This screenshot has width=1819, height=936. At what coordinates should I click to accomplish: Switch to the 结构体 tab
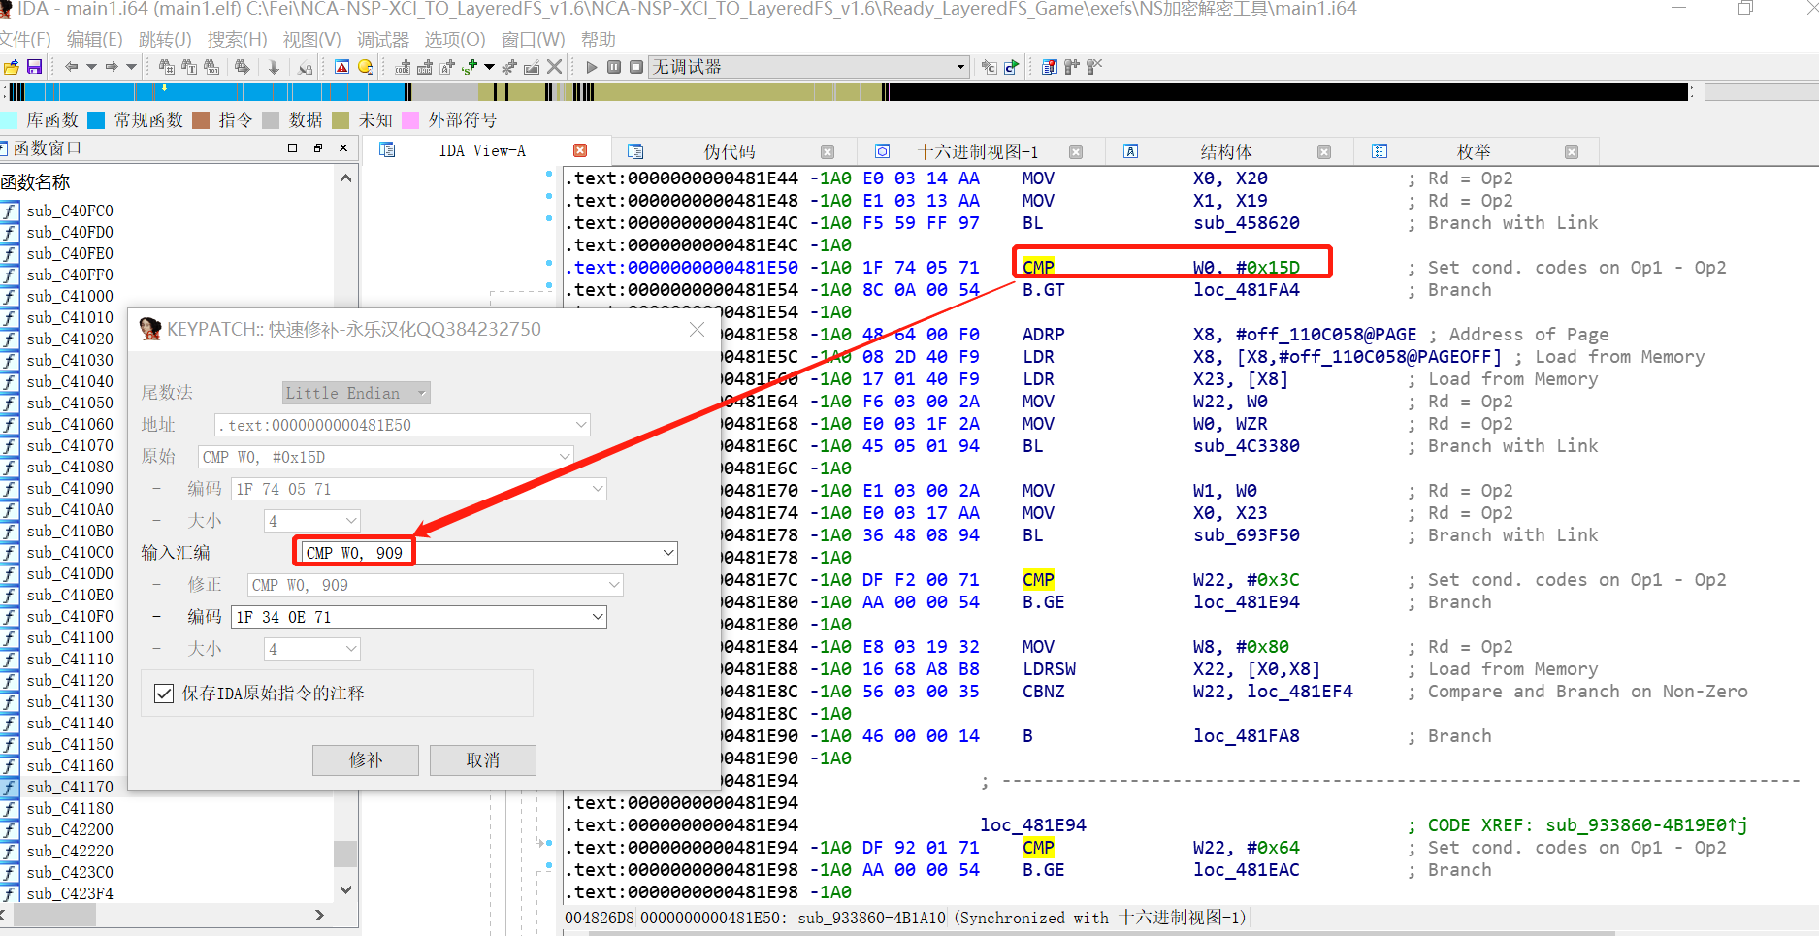point(1226,151)
